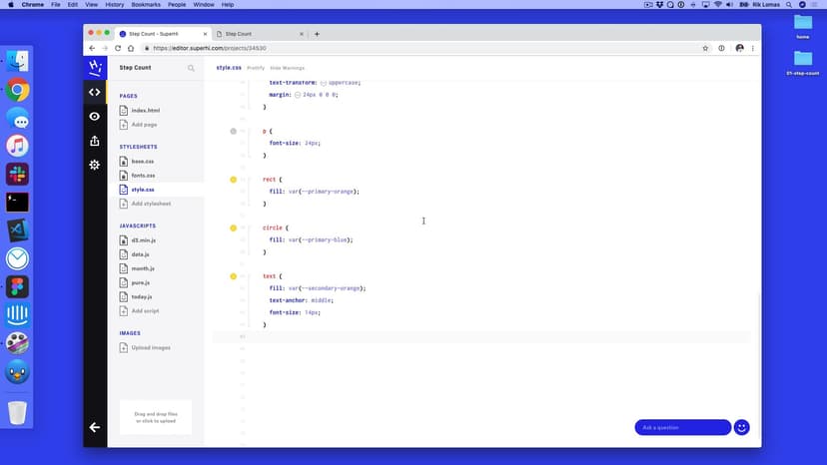
Task: Open the History menu
Action: point(115,5)
